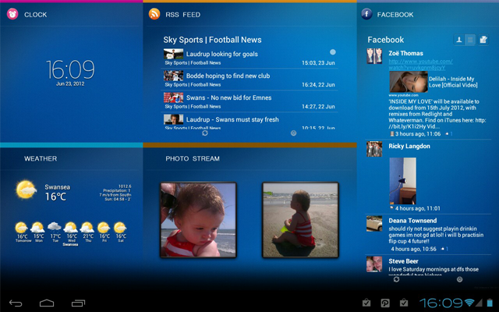This screenshot has width=499, height=312.
Task: Refresh the RSS feed widget
Action: pos(205,133)
